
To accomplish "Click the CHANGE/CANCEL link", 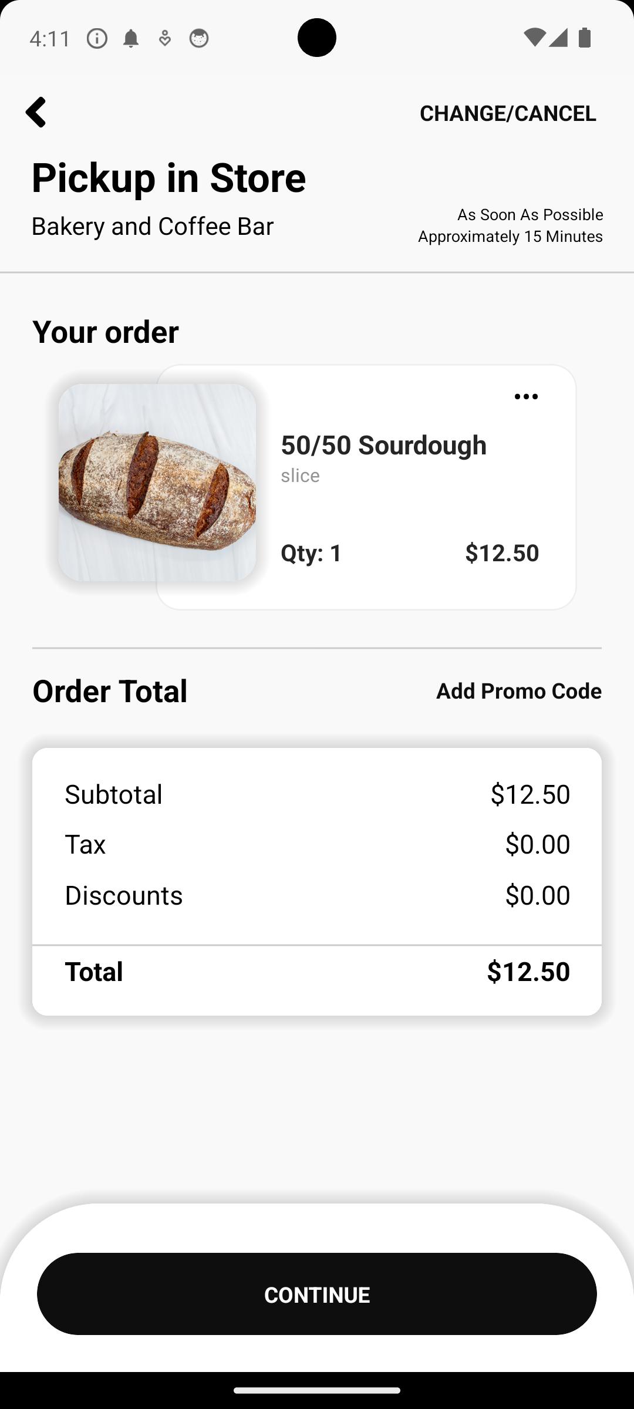I will 508,113.
